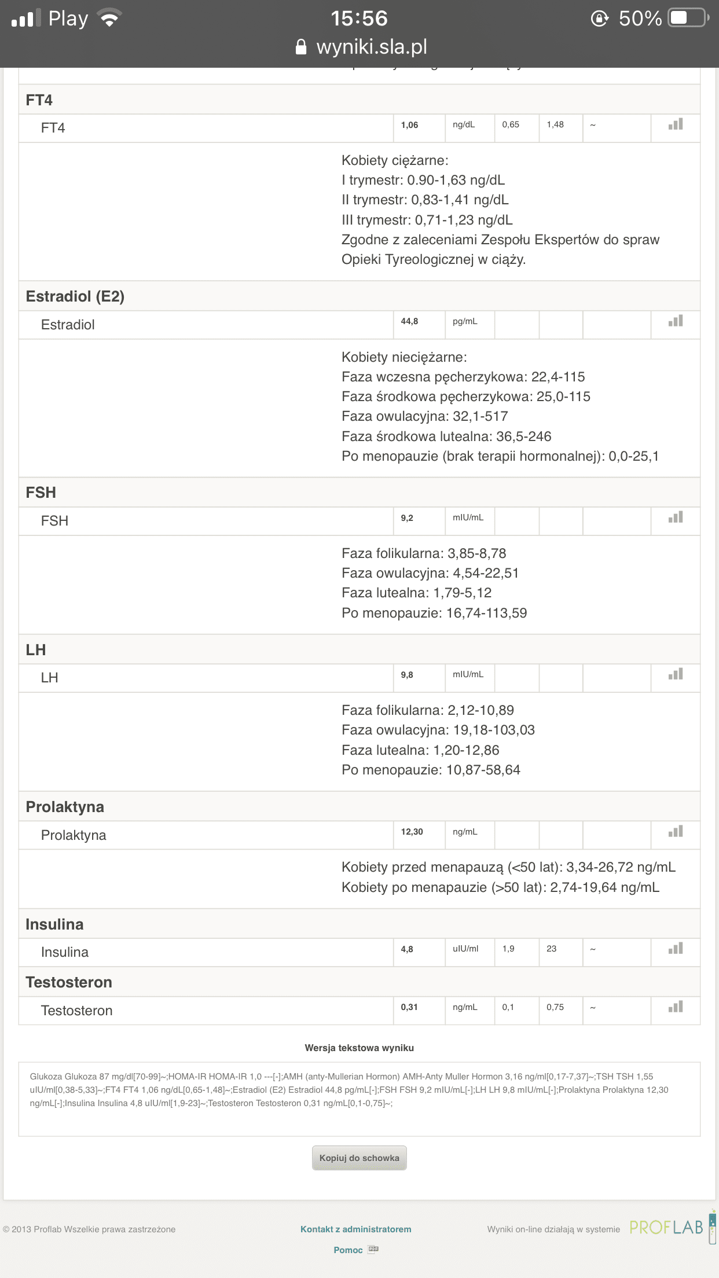Tap the battery icon in status bar
719x1278 pixels.
(688, 18)
